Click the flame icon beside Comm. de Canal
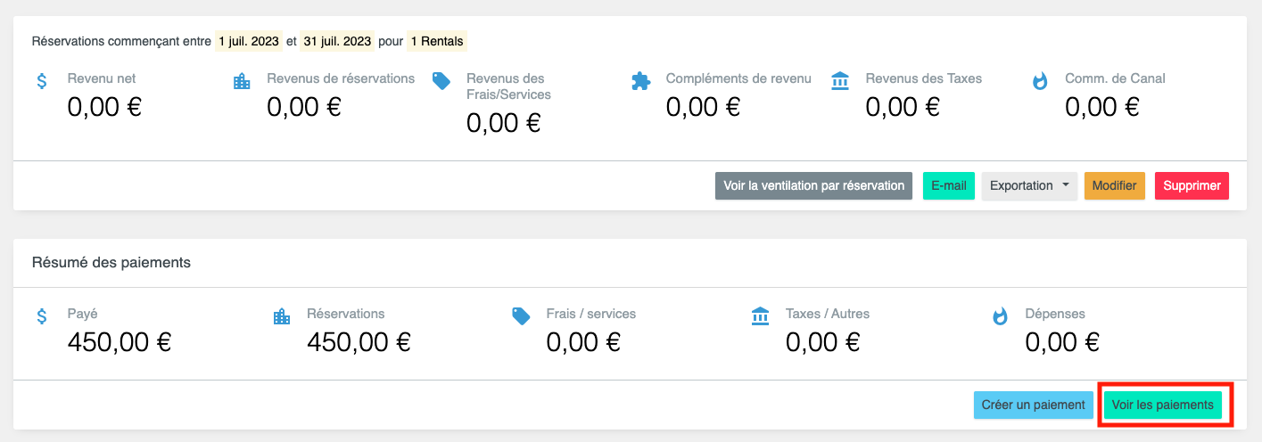This screenshot has height=442, width=1262. (1040, 81)
